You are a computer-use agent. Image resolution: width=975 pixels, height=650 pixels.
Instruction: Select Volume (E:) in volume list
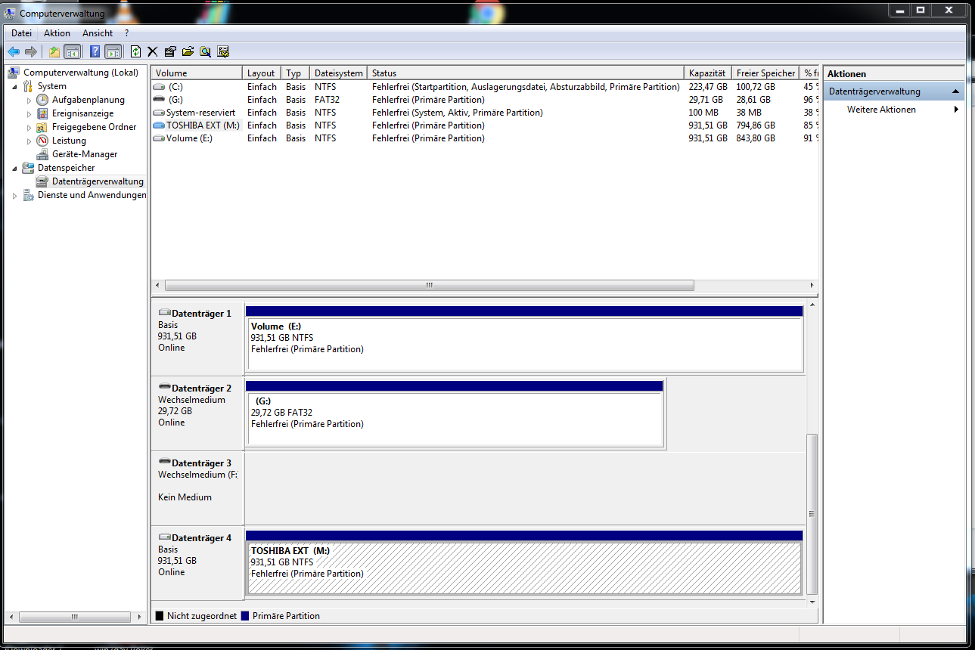tap(485, 138)
